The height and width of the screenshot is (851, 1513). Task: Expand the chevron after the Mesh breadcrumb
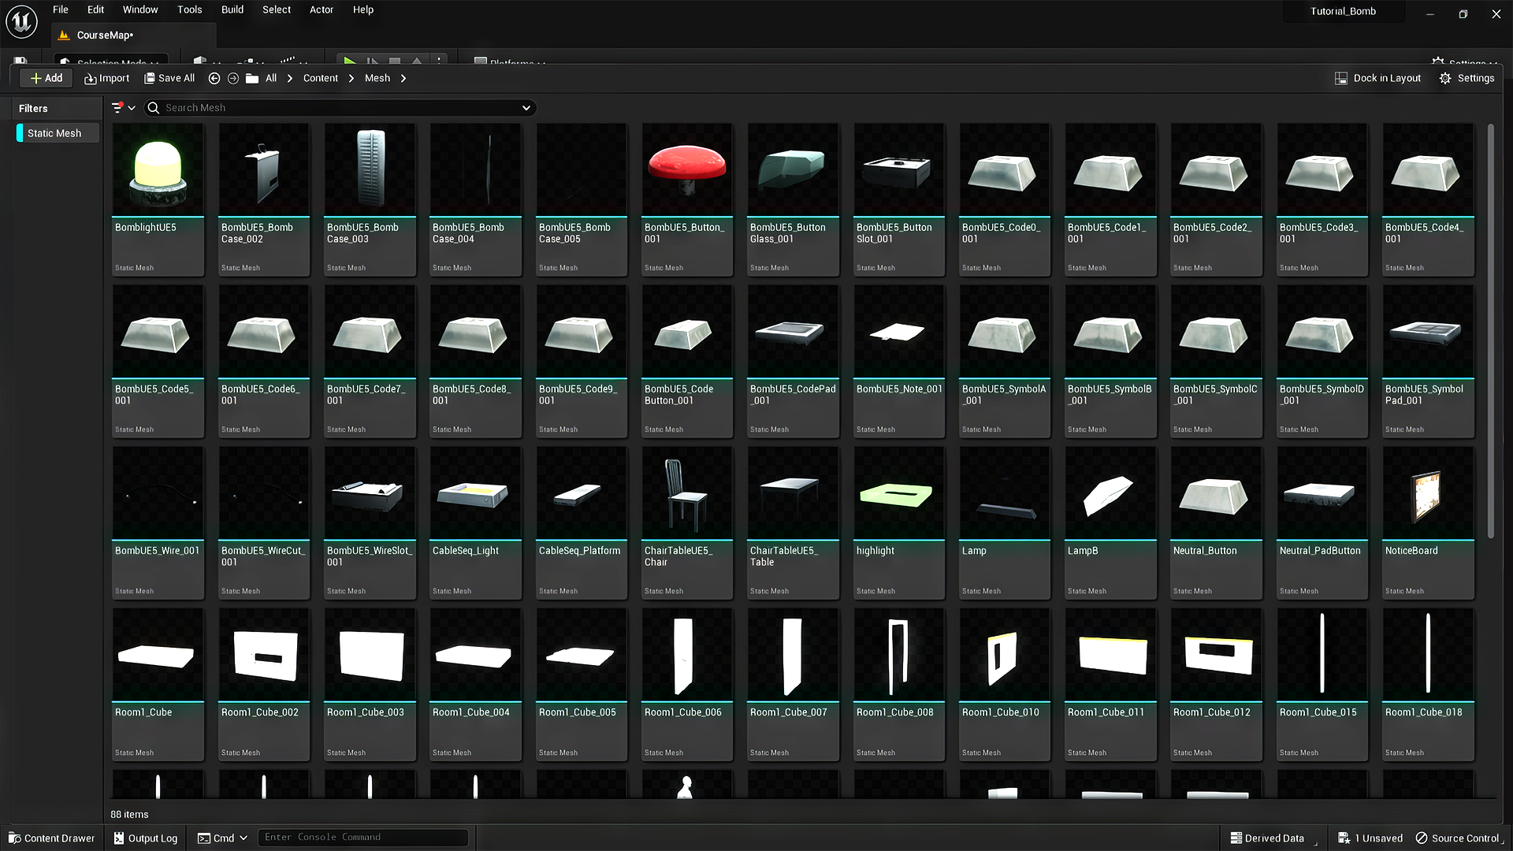click(403, 78)
